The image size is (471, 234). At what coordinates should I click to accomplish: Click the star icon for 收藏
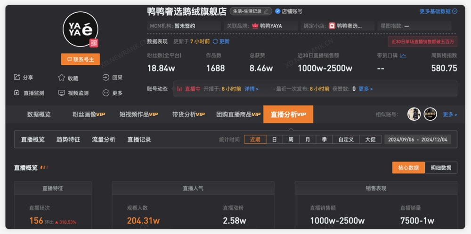pos(62,78)
